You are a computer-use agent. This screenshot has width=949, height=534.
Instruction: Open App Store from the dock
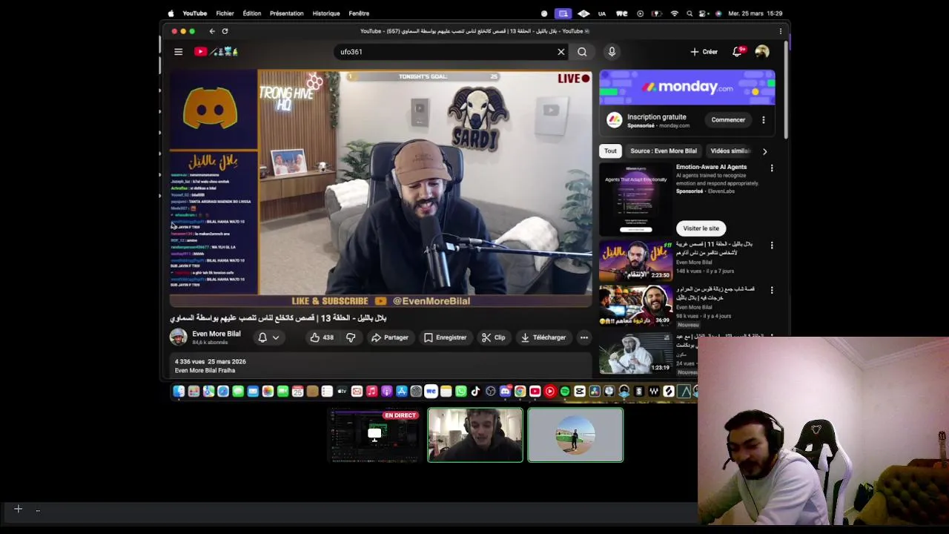coord(402,392)
